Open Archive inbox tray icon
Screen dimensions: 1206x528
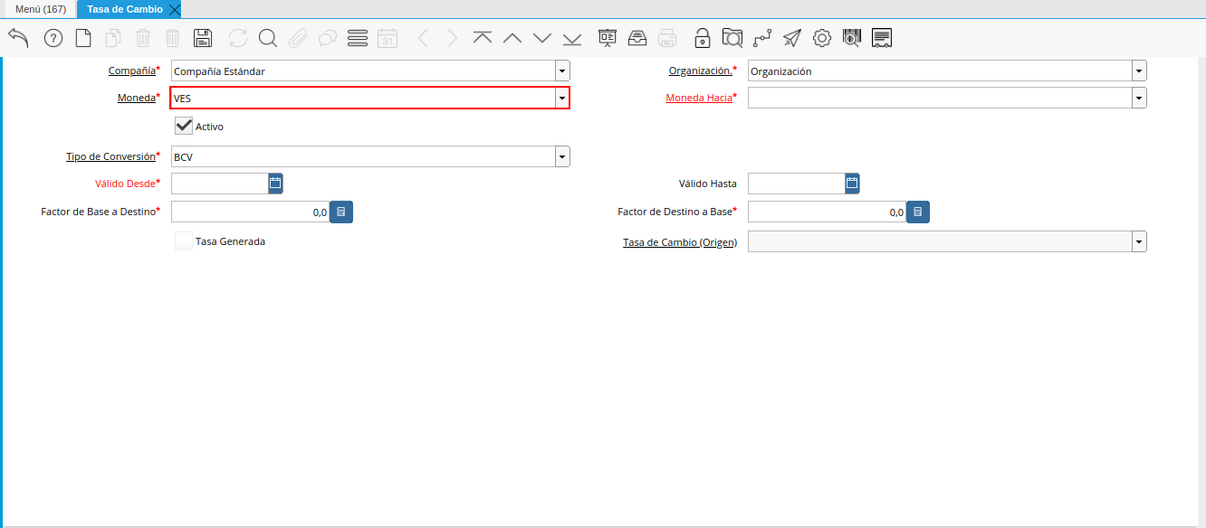[x=637, y=38]
